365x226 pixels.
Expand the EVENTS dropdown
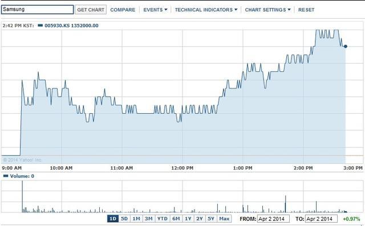155,10
